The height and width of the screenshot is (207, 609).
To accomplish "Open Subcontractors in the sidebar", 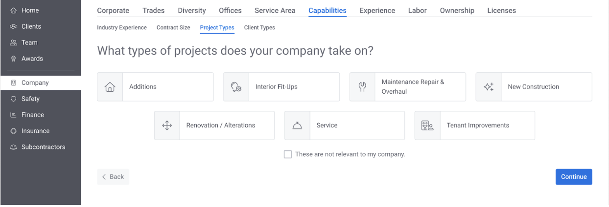I will pos(43,147).
